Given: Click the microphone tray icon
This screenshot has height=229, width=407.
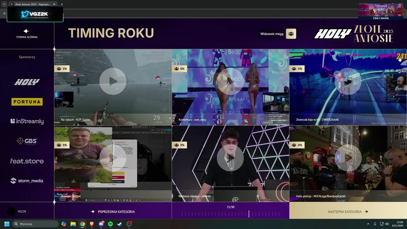Looking at the screenshot, I should [375, 224].
